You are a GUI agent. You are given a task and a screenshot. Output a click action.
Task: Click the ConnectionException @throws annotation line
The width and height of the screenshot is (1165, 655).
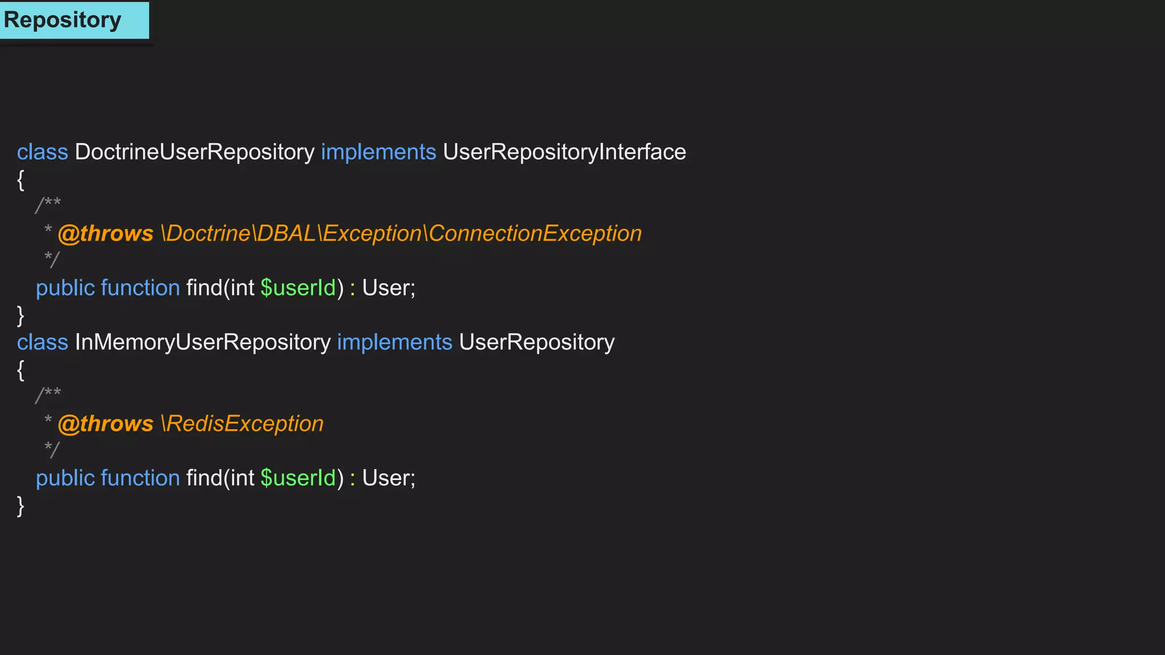pyautogui.click(x=349, y=234)
